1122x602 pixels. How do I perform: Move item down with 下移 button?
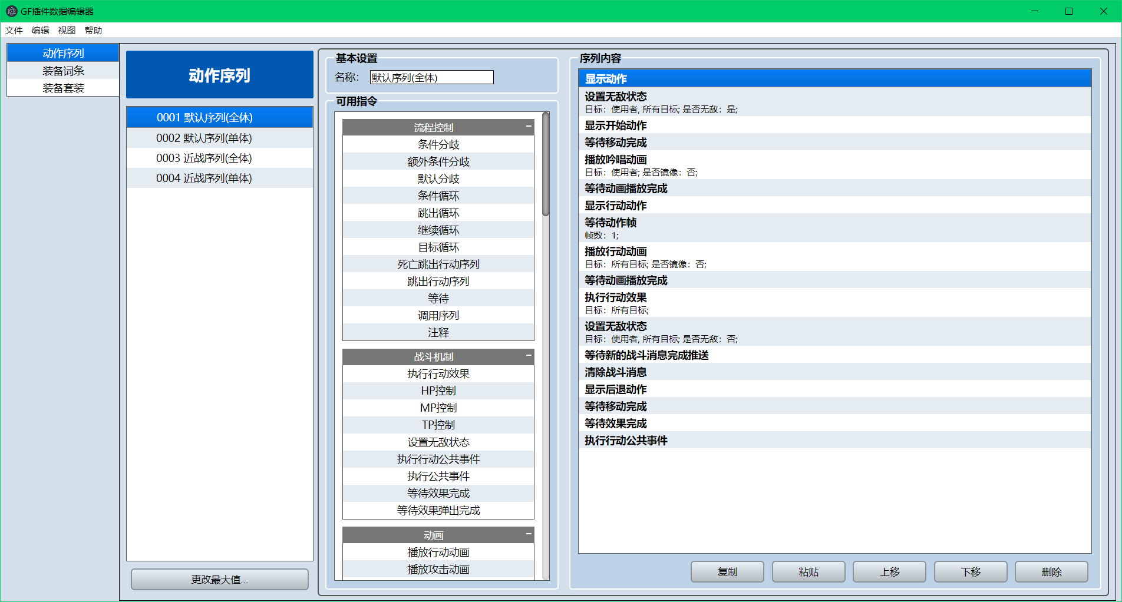point(971,572)
